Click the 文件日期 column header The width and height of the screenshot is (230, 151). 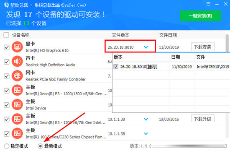tap(168, 35)
